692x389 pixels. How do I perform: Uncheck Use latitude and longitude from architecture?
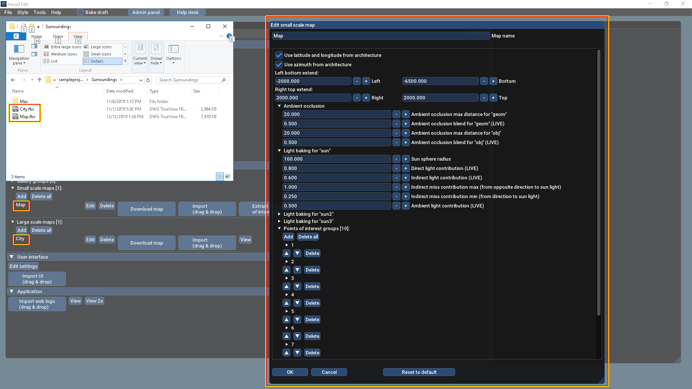[x=279, y=55]
